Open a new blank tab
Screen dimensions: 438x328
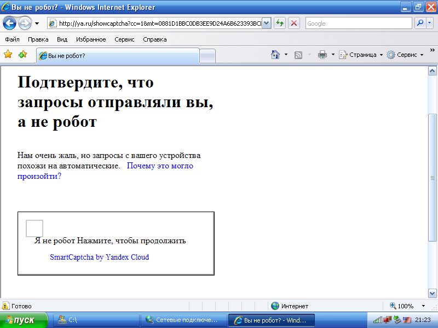coord(208,56)
